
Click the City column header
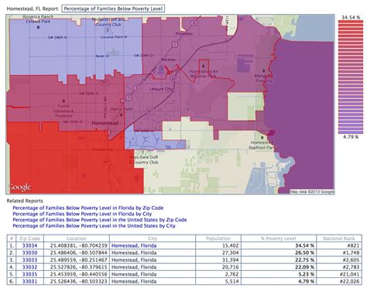pyautogui.click(x=153, y=238)
